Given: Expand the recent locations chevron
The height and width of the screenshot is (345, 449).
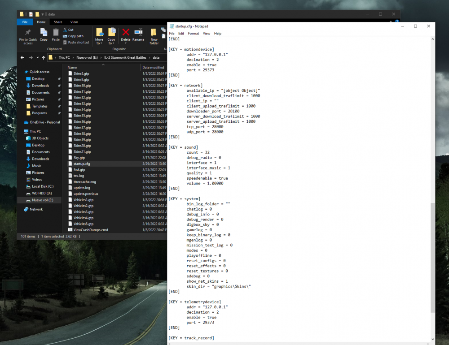Looking at the screenshot, I should tap(37, 57).
